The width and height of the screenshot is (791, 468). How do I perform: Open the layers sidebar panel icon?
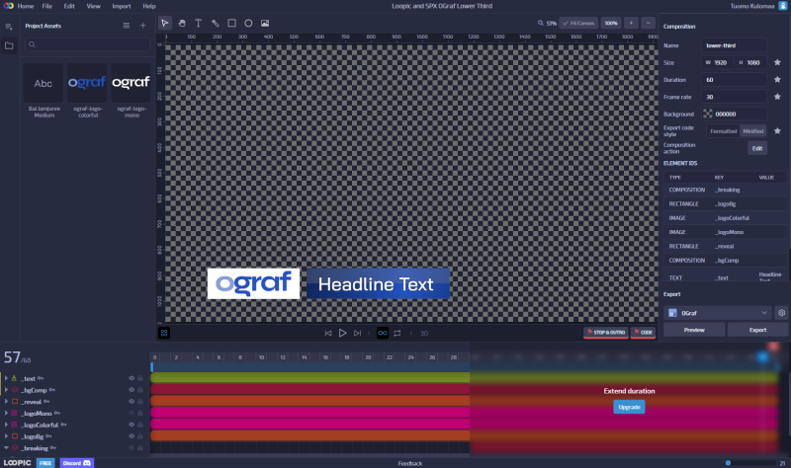click(x=9, y=27)
